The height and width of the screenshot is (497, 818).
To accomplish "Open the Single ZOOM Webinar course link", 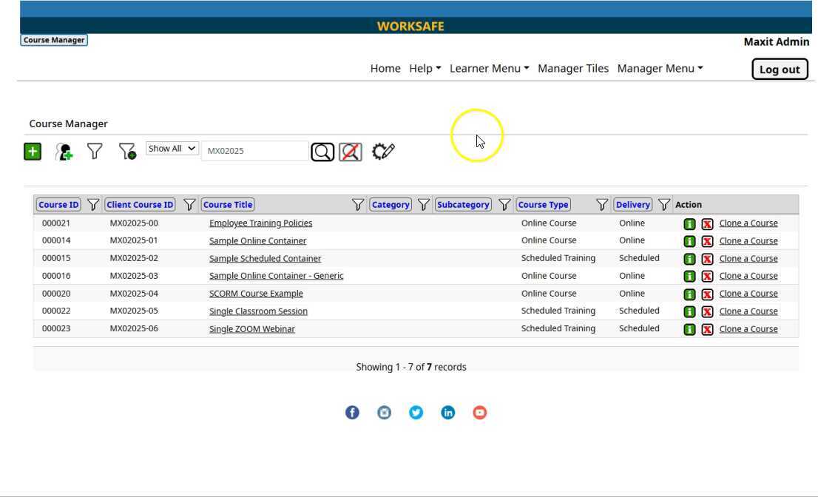I will coord(251,329).
